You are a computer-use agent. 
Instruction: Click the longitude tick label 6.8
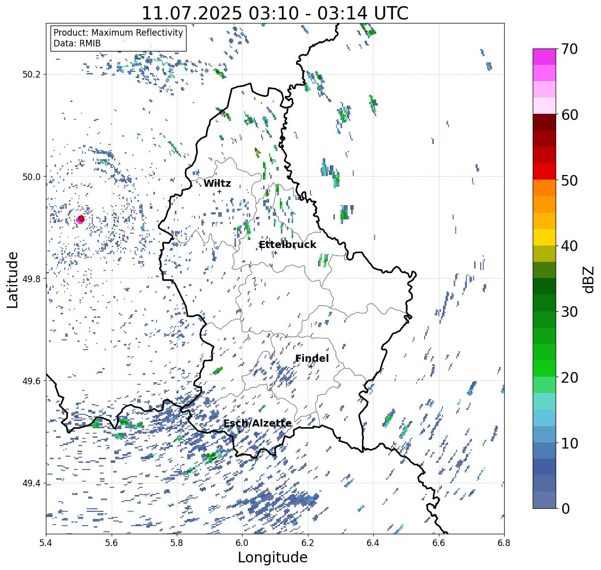(504, 543)
